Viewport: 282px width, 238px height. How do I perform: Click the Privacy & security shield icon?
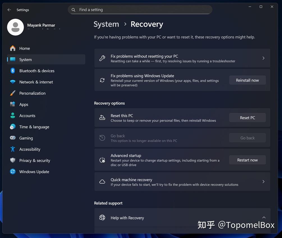pos(13,160)
